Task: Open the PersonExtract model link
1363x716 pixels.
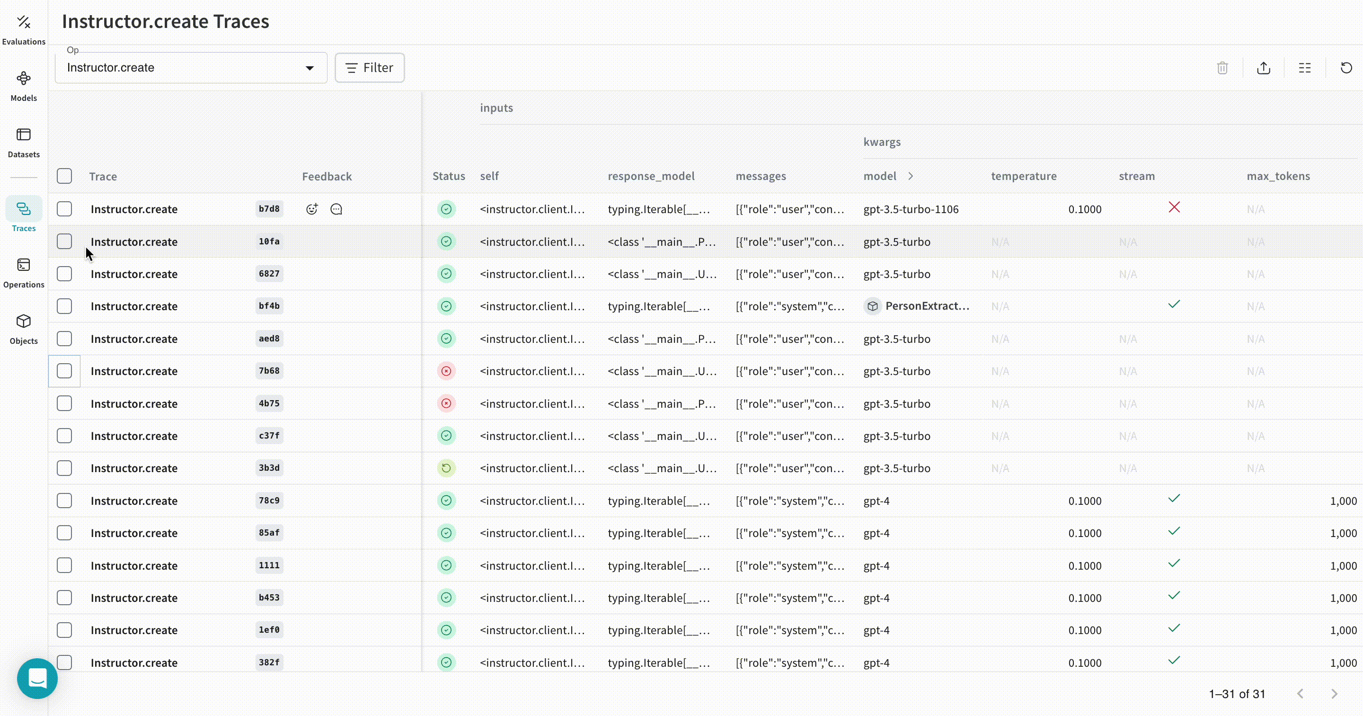Action: (x=927, y=306)
